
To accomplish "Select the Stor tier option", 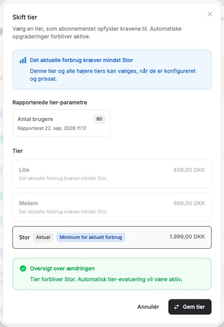I will pyautogui.click(x=112, y=237).
